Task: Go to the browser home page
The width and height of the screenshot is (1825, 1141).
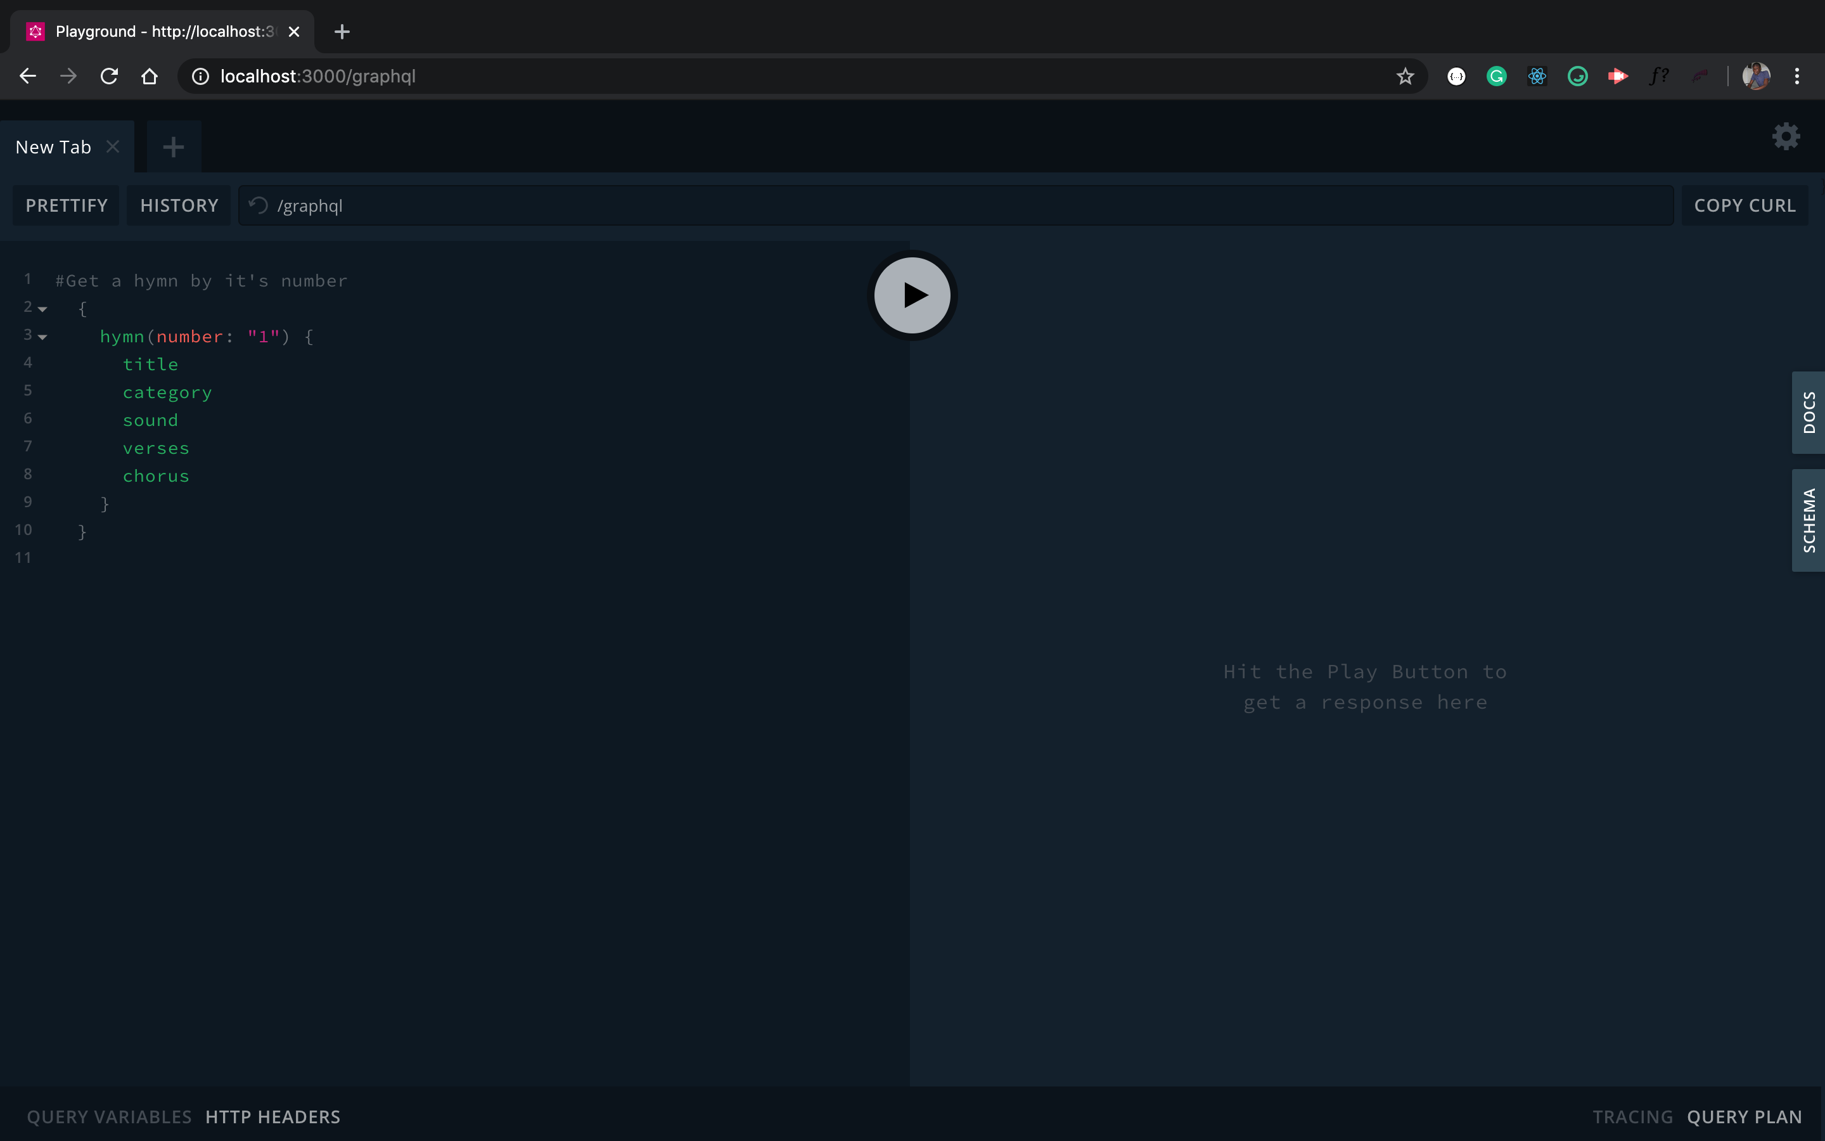Action: point(150,76)
